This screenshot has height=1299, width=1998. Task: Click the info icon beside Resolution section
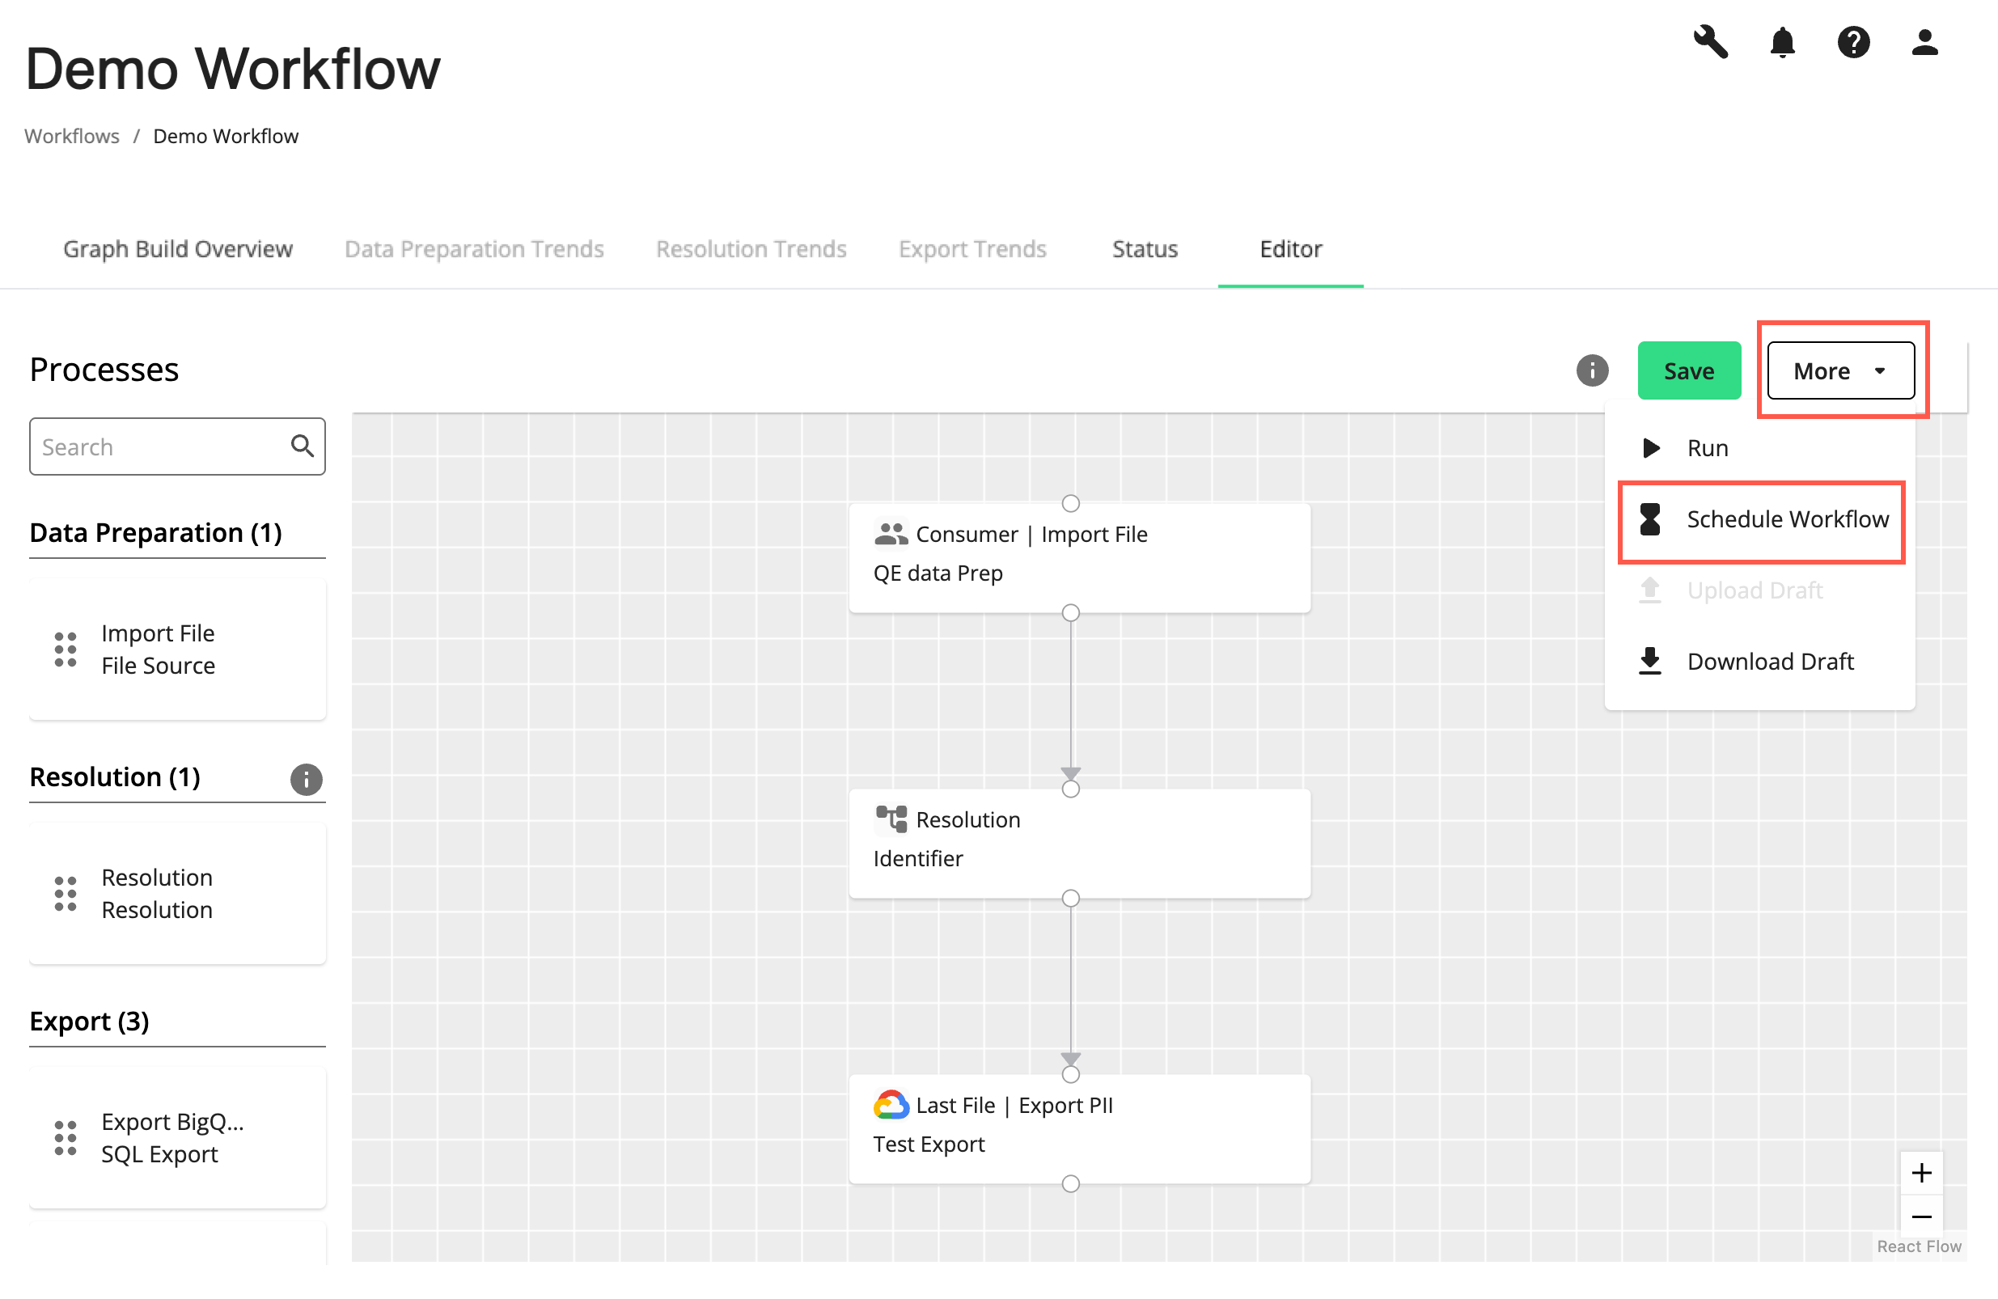pos(306,779)
